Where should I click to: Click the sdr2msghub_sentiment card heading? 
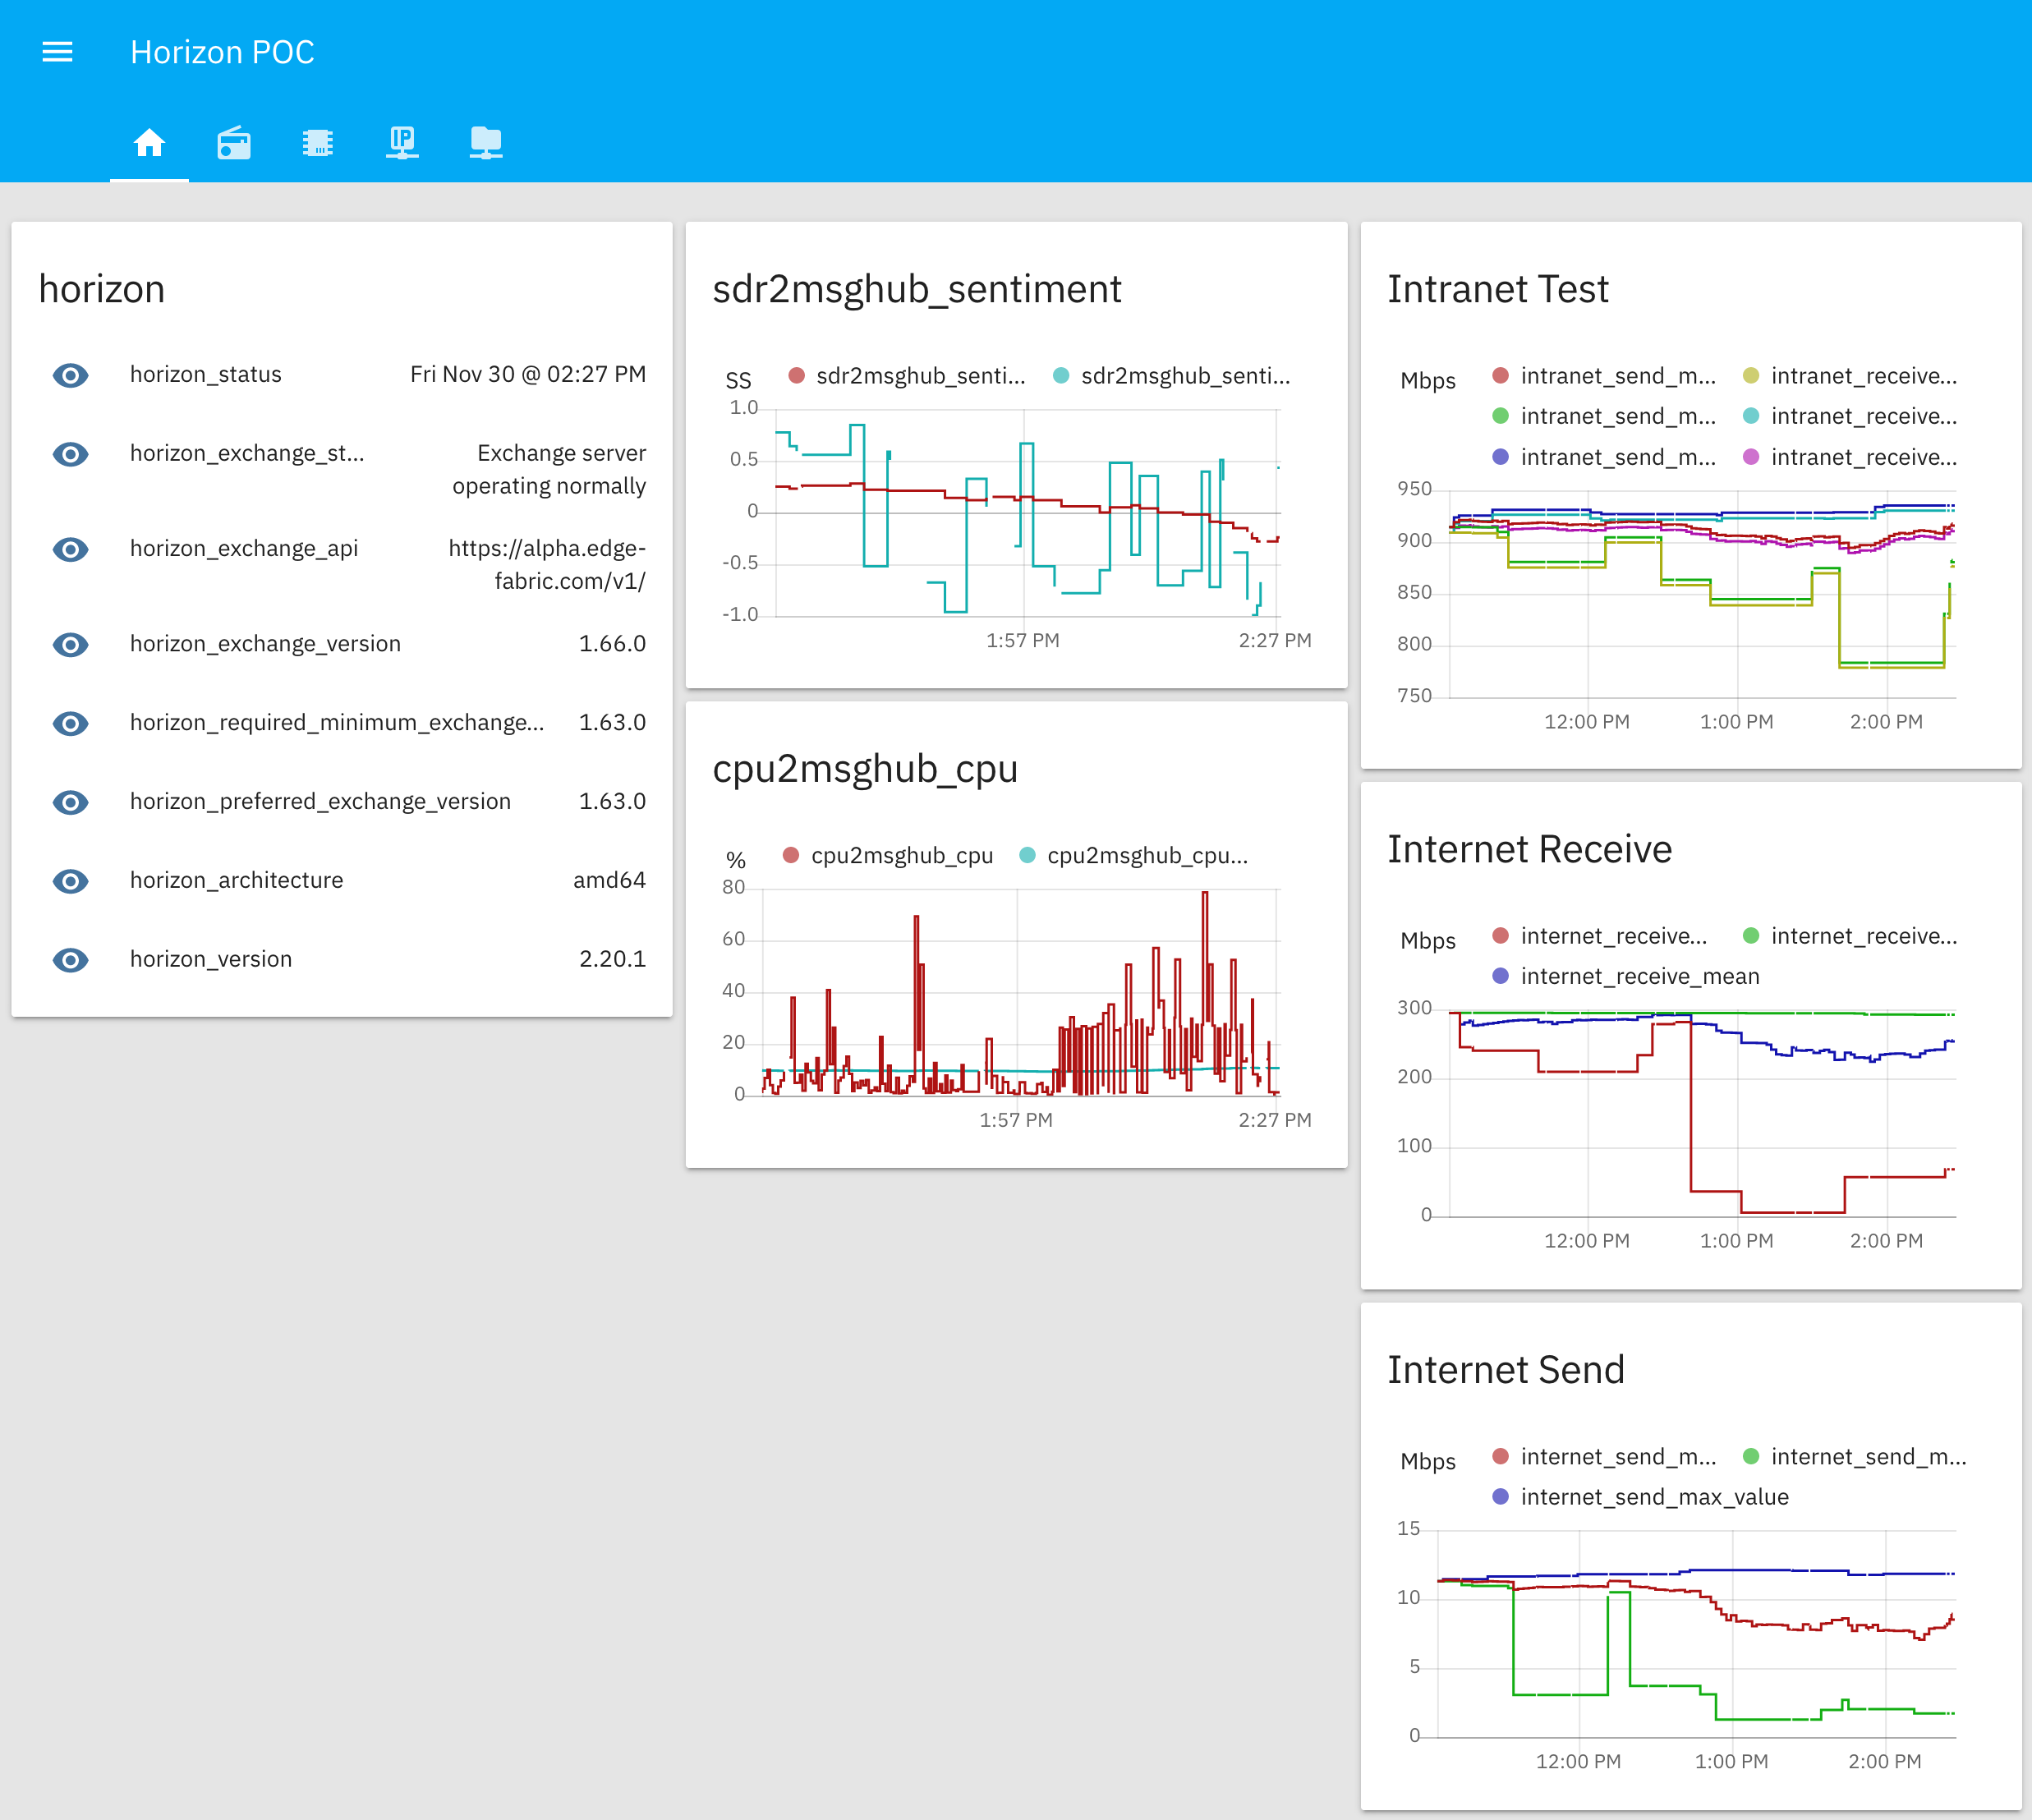coord(917,290)
